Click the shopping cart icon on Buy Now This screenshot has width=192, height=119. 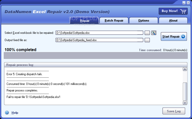(183, 11)
